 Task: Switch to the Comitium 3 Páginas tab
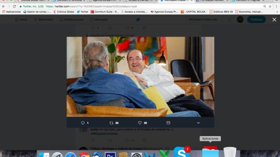248,1
